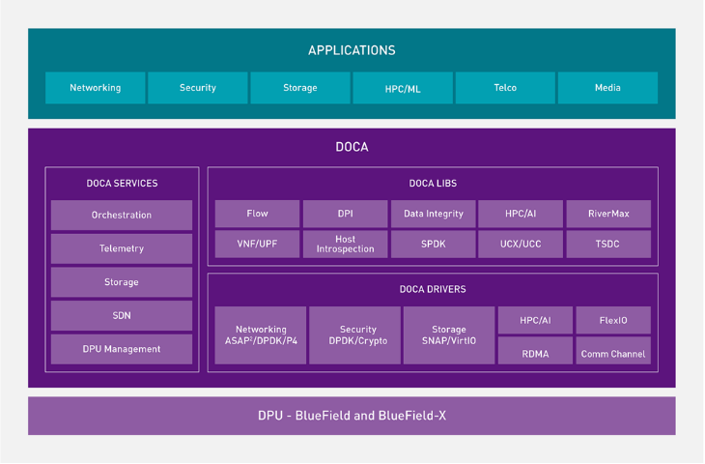Click the Flow library box

coord(257,214)
